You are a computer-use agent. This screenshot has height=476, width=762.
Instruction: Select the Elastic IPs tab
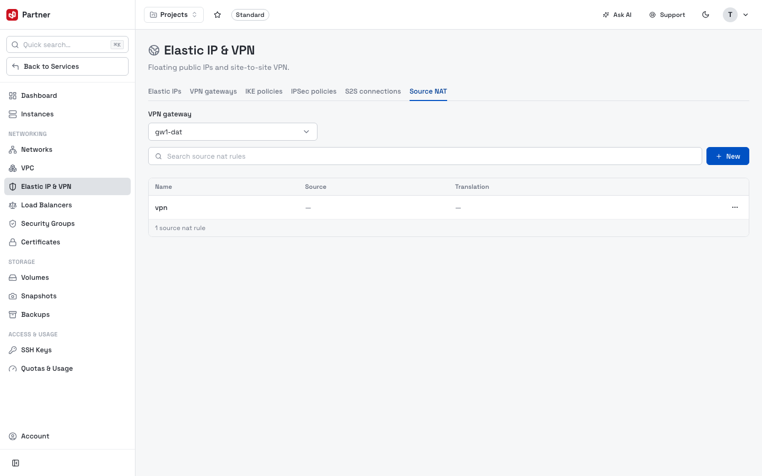tap(165, 91)
